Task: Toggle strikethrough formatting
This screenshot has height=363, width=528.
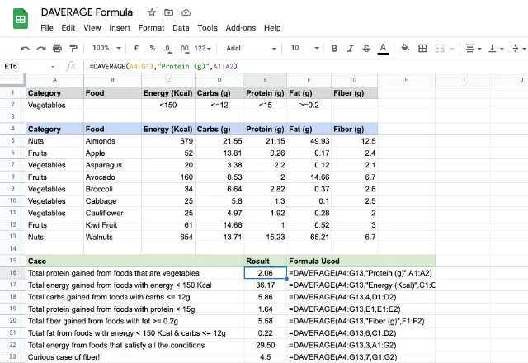Action: [x=366, y=49]
